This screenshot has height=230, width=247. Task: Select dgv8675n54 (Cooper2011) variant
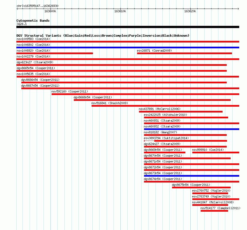point(191,185)
